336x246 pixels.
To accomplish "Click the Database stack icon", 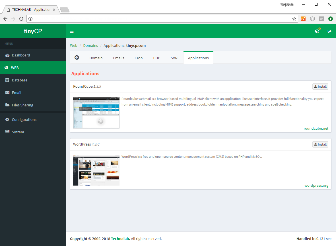I will 7,80.
